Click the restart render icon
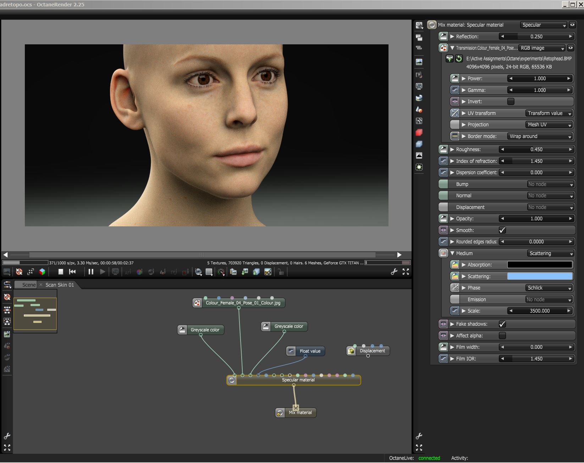 (72, 272)
